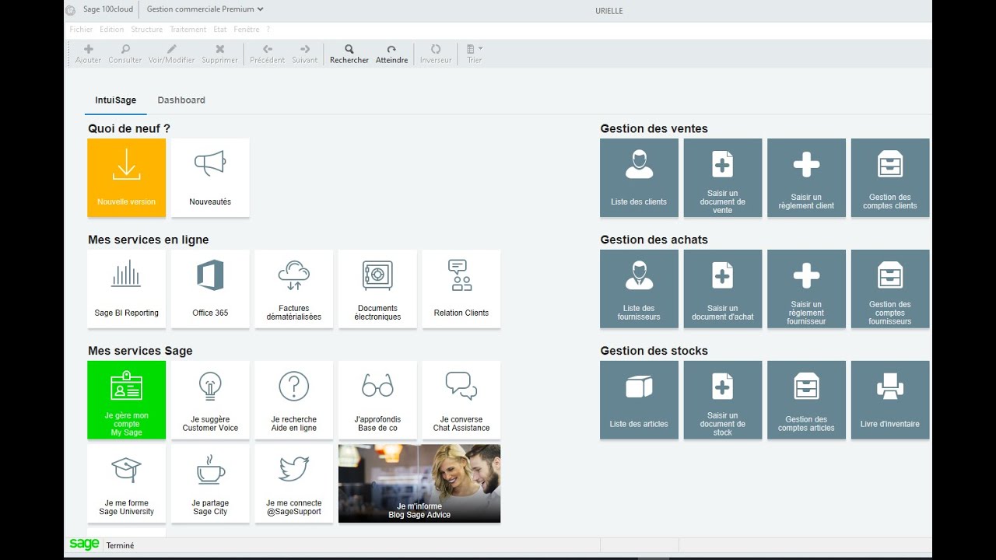Open the Traitement menu
The width and height of the screenshot is (996, 560).
click(188, 30)
